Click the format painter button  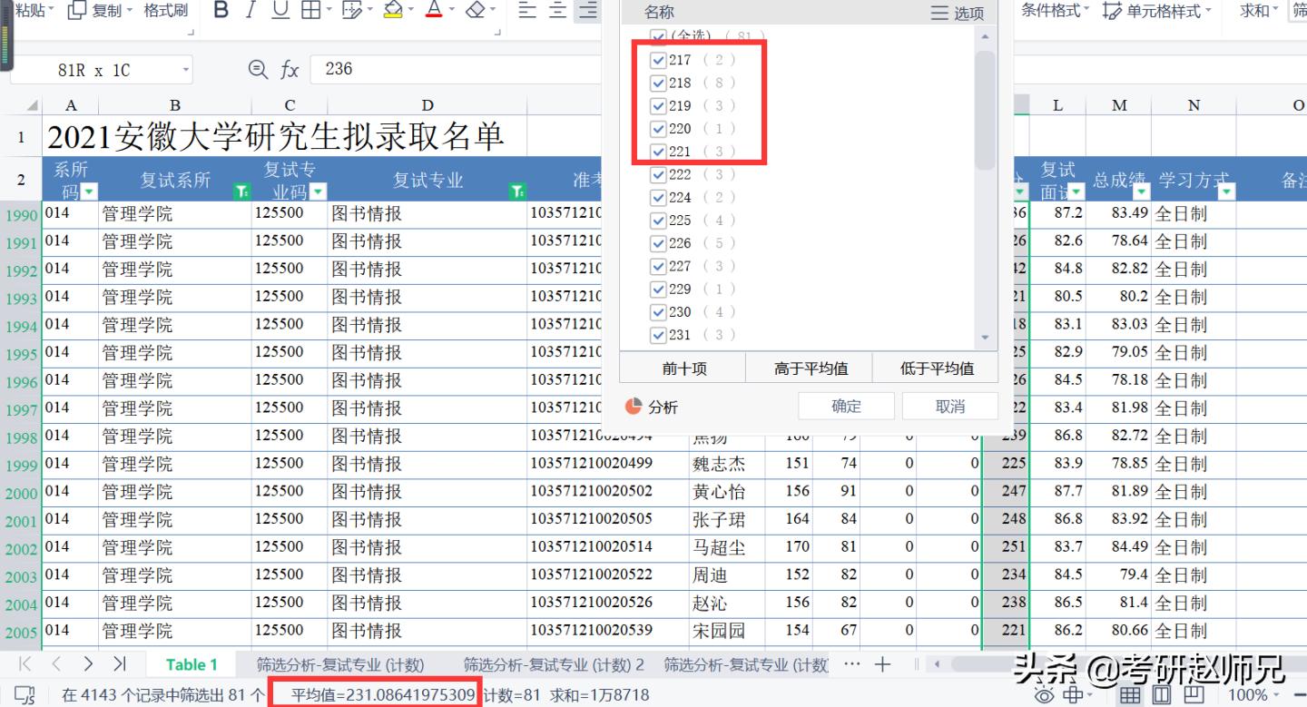coord(166,10)
